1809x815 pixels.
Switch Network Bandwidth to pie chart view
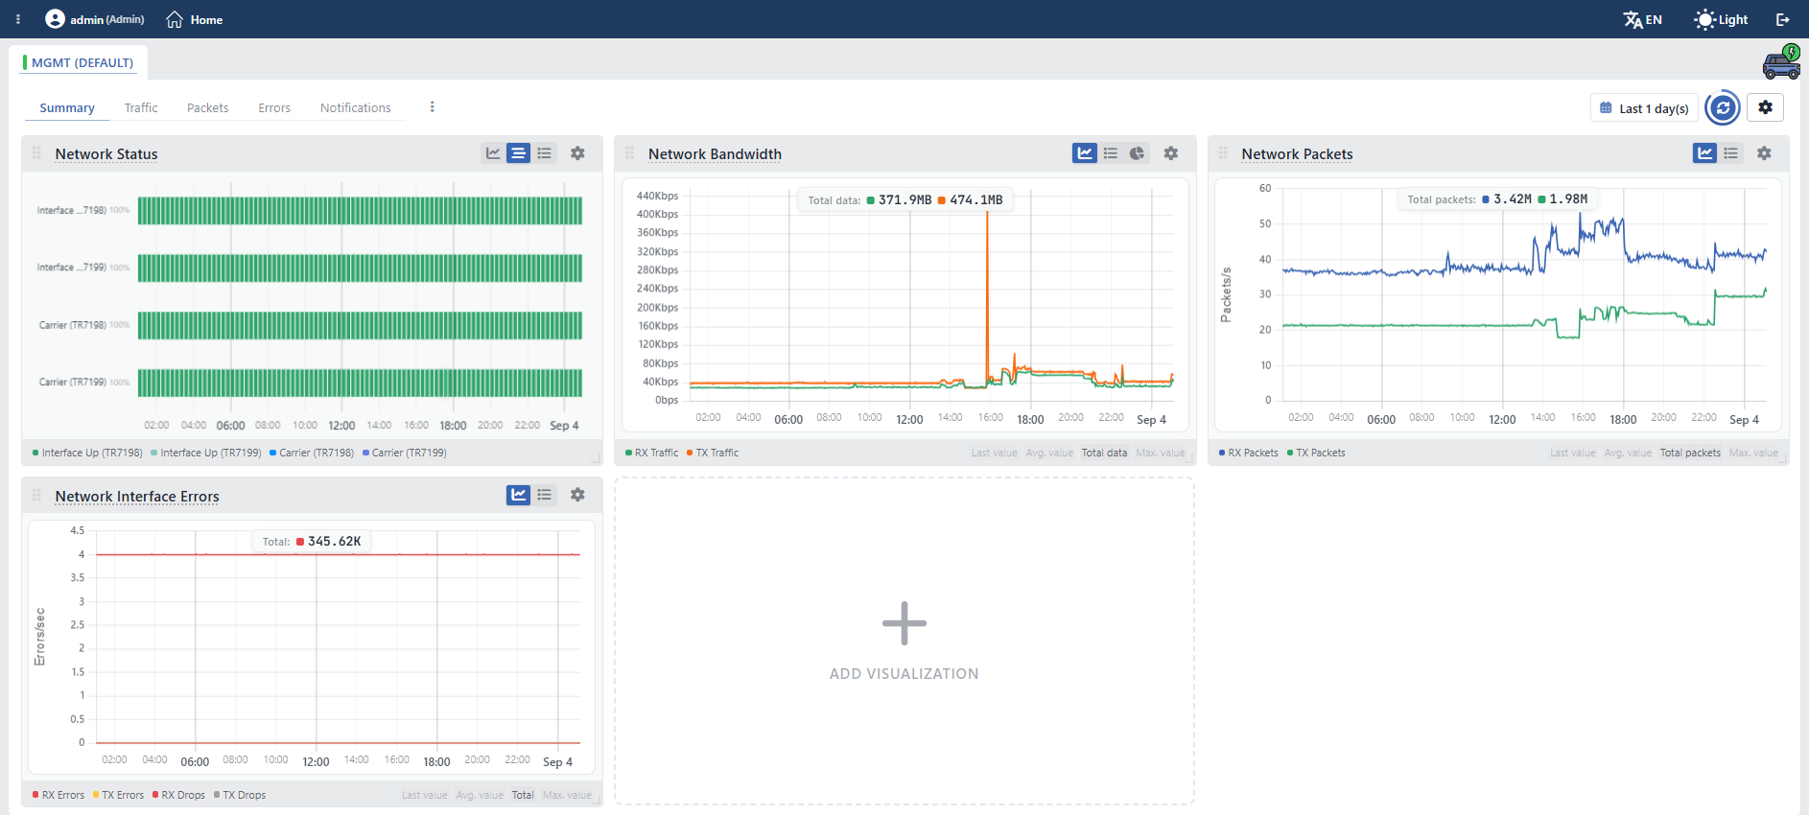point(1137,153)
